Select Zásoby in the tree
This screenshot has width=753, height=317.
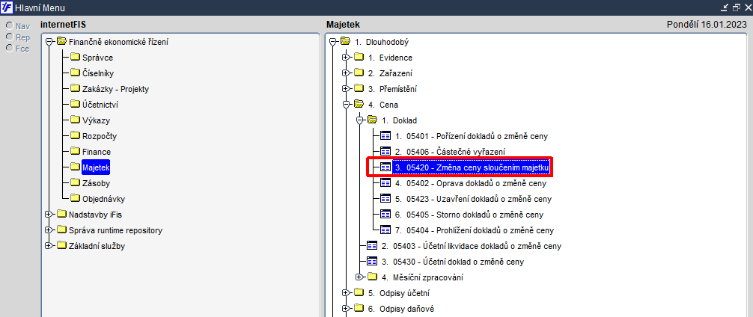coord(97,183)
